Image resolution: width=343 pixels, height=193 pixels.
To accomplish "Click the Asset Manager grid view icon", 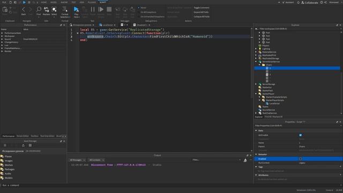I will click(30, 145).
